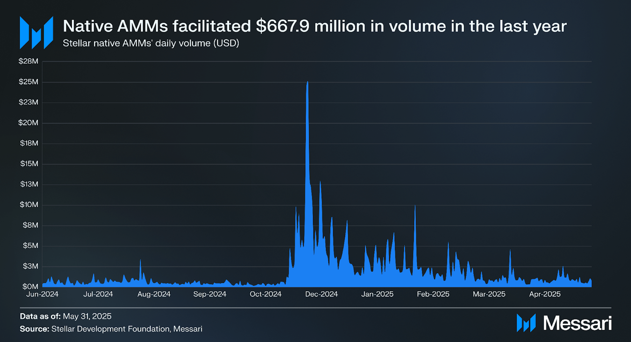631x342 pixels.
Task: Click the 'Data as of: May 31, 2025' text
Action: coord(65,316)
